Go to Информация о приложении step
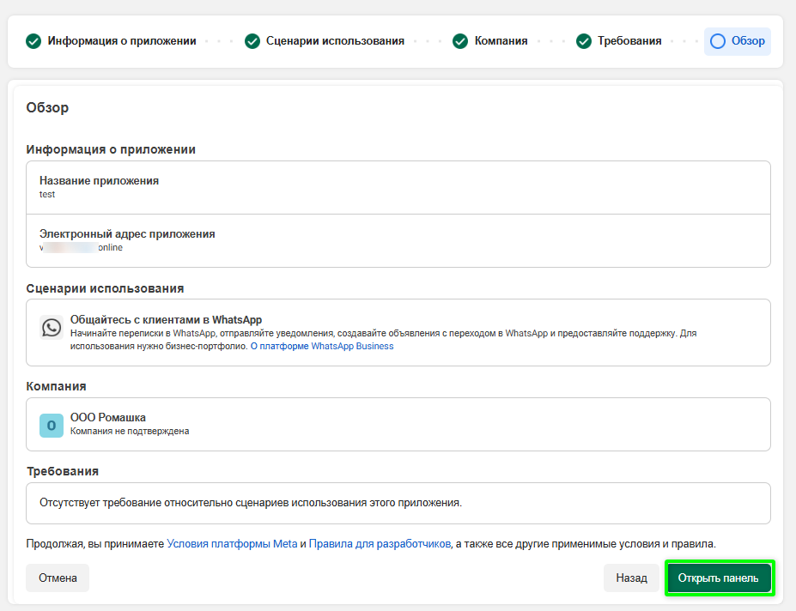Viewport: 796px width, 611px height. (122, 41)
